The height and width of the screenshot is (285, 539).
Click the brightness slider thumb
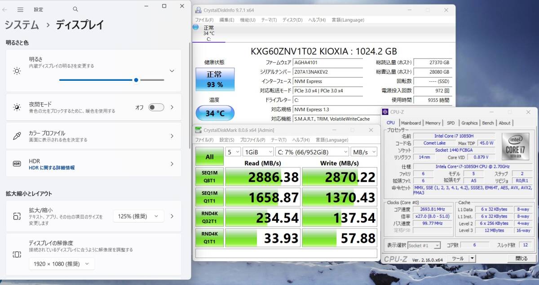(x=136, y=80)
